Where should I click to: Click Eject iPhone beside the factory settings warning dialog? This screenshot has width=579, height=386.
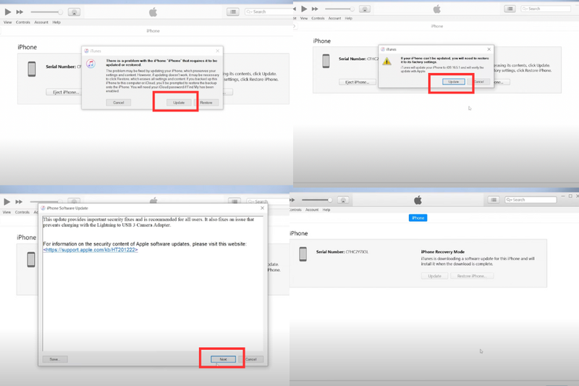point(357,82)
